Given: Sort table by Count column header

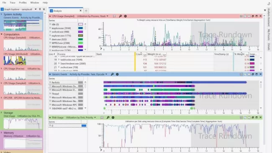Looking at the screenshot, I should click(x=139, y=54).
